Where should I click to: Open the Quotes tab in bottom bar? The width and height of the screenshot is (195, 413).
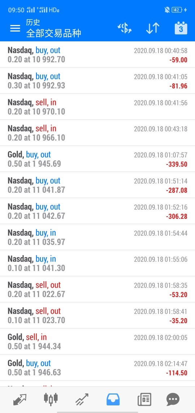pyautogui.click(x=20, y=399)
